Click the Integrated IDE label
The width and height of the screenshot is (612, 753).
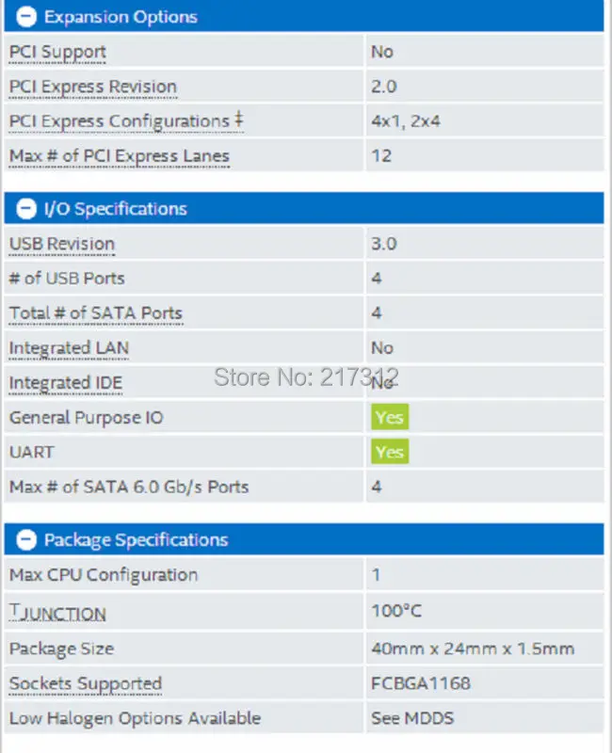65,383
